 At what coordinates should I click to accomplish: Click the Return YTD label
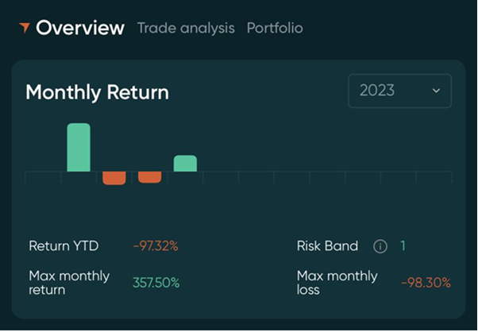tap(64, 246)
